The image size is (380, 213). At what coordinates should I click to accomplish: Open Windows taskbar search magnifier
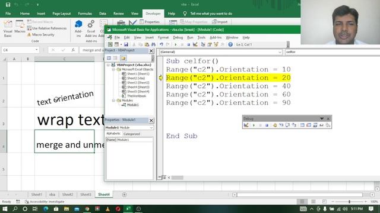click(15, 209)
